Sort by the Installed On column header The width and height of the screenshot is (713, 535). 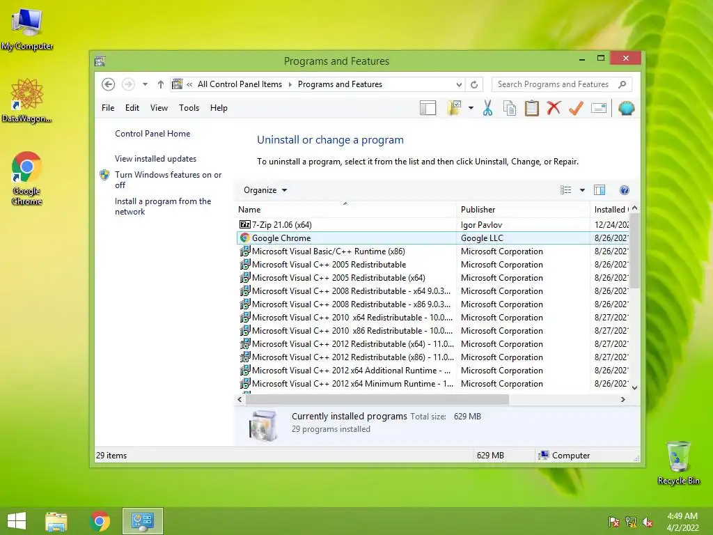click(610, 210)
